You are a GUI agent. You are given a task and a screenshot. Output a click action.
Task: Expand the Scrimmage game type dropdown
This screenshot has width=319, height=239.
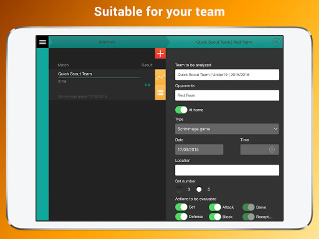[x=227, y=129]
